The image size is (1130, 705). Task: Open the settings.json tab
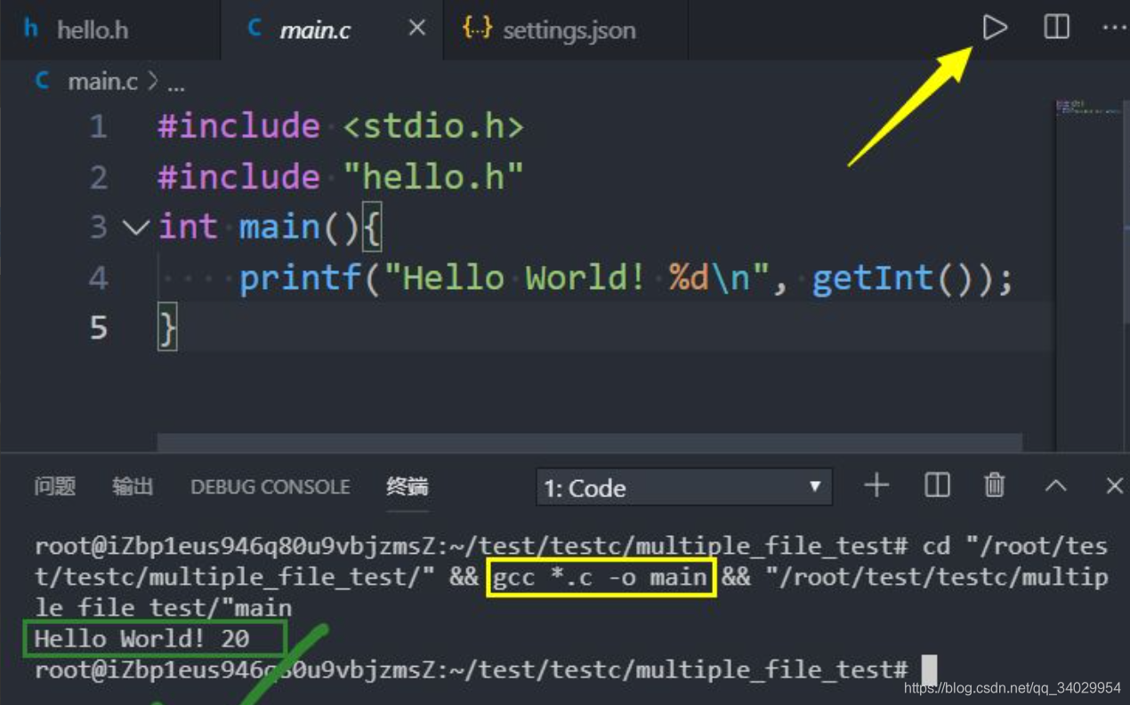[x=566, y=29]
